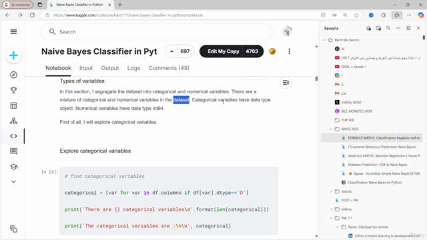
Task: Open the Copilot icon
Action: 421,15
